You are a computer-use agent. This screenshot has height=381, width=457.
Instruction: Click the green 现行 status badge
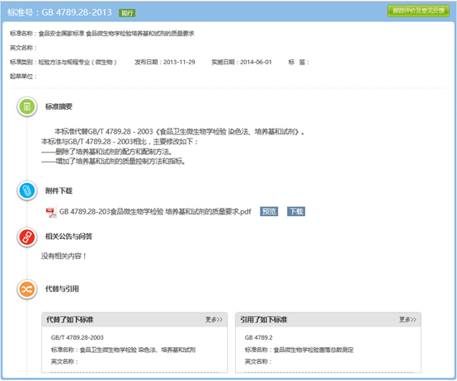coord(127,13)
